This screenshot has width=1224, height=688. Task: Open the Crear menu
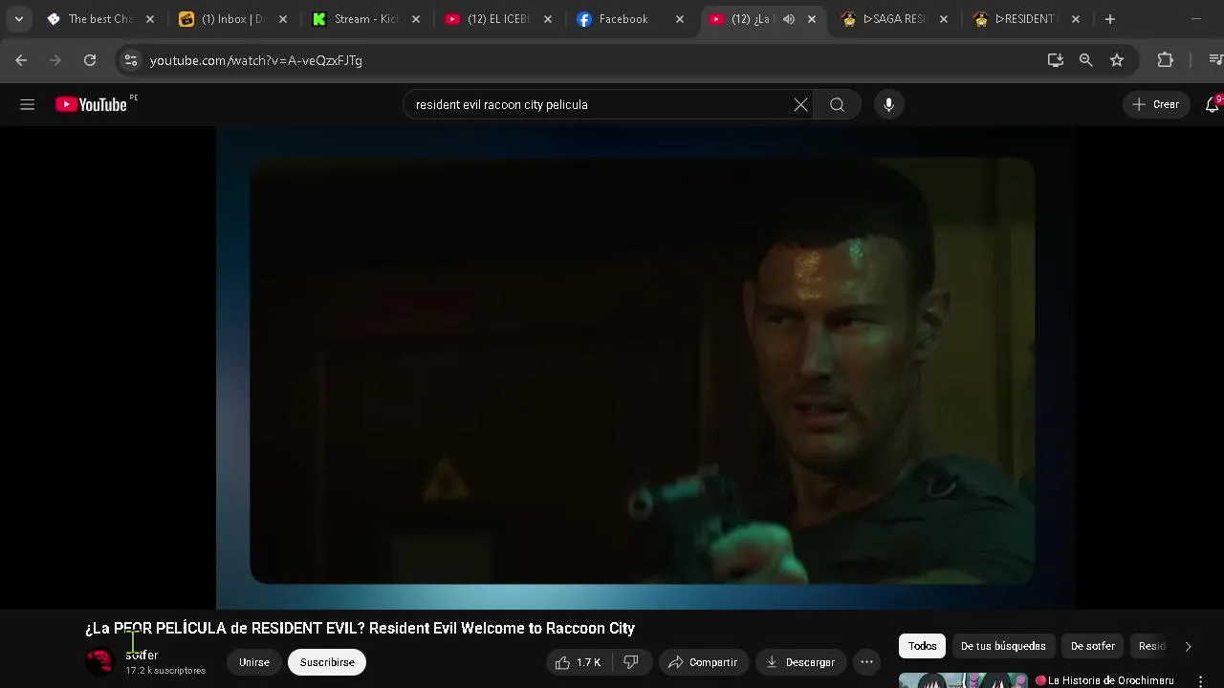(x=1156, y=105)
